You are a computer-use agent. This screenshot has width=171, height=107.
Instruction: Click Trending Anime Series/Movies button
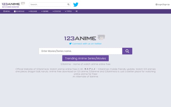[x=85, y=58]
